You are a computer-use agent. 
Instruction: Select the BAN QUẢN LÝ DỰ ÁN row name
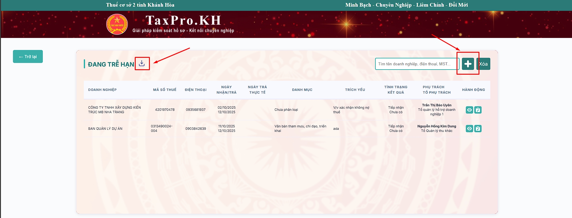105,129
